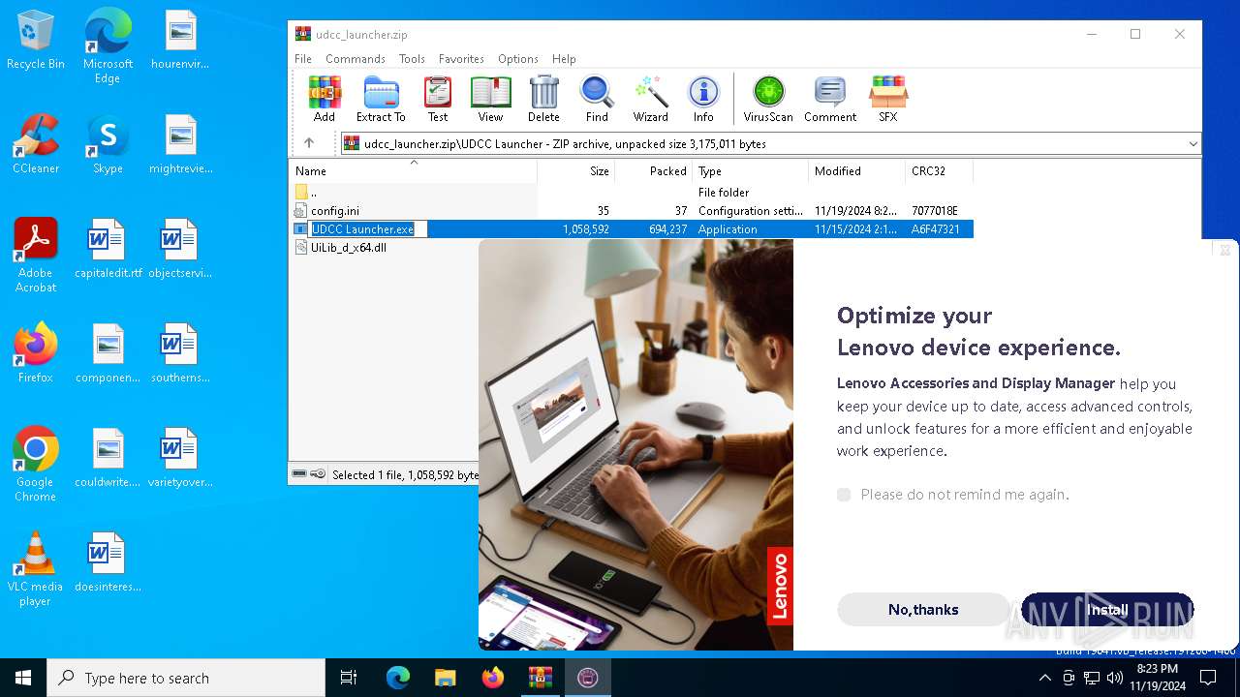
Task: Open the Help menu
Action: (x=564, y=59)
